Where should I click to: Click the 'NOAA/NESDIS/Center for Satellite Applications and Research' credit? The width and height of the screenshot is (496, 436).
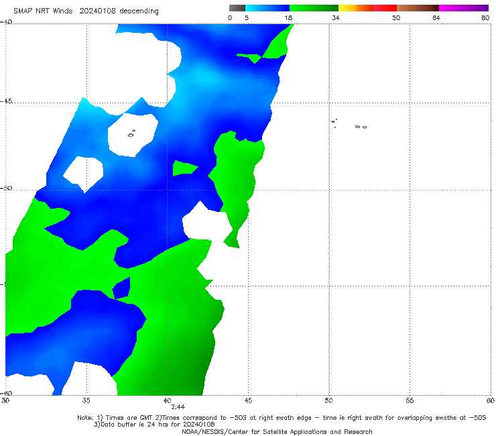point(277,432)
